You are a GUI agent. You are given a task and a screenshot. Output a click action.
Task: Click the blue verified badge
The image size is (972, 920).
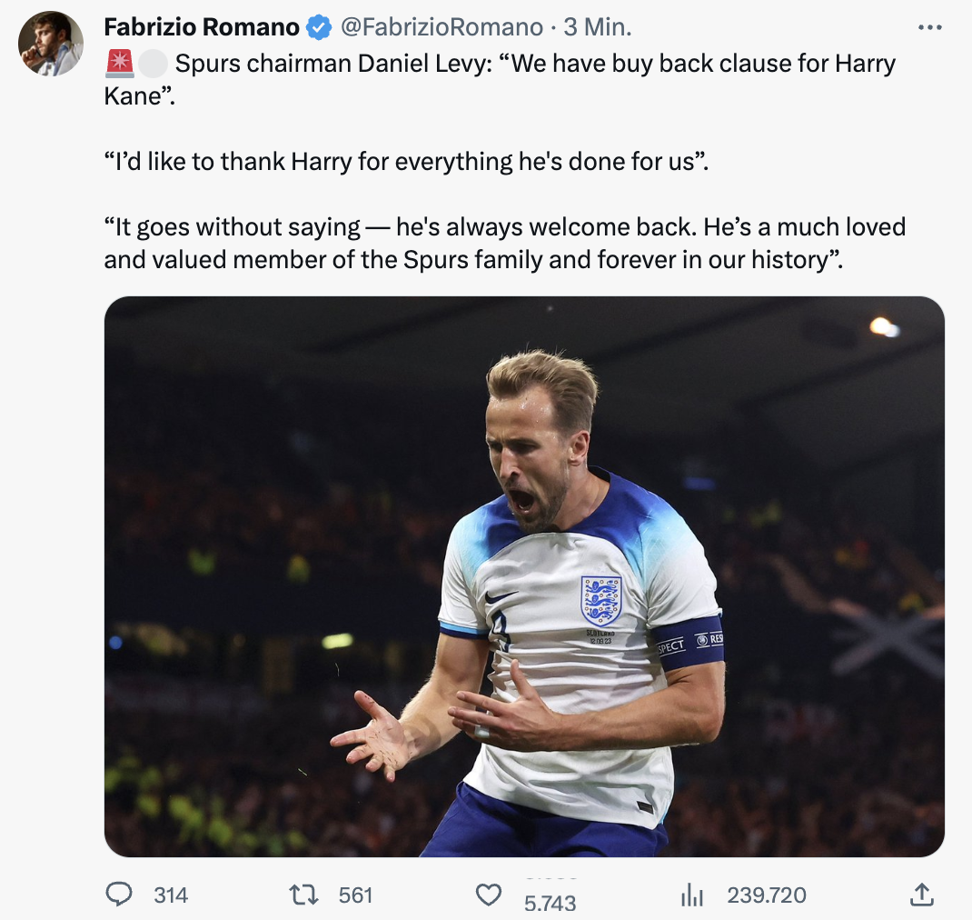[319, 28]
